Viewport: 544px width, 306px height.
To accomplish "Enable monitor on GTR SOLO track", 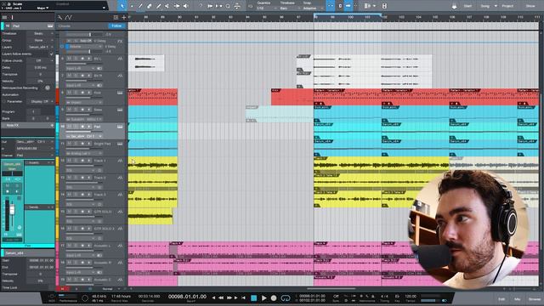I will click(88, 212).
